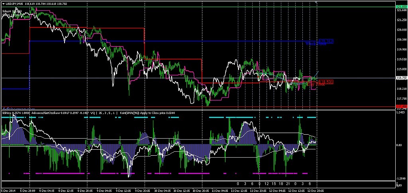Click the 5 Dec 2014 date label
This screenshot has width=408, height=193.
(x=8, y=190)
